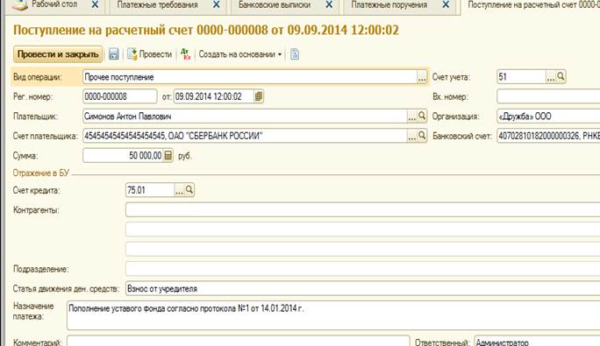This screenshot has height=346, width=600.
Task: Click the date field 09.09.2014 12:00:02
Action: pyautogui.click(x=213, y=96)
